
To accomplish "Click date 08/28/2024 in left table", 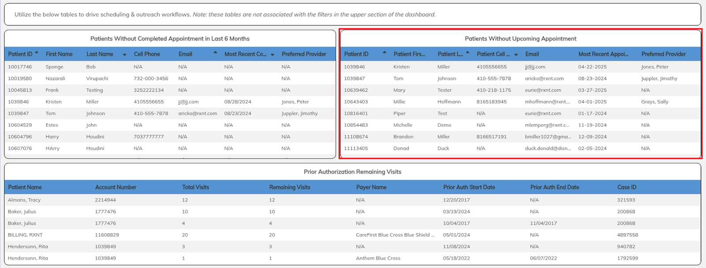I will coord(237,102).
